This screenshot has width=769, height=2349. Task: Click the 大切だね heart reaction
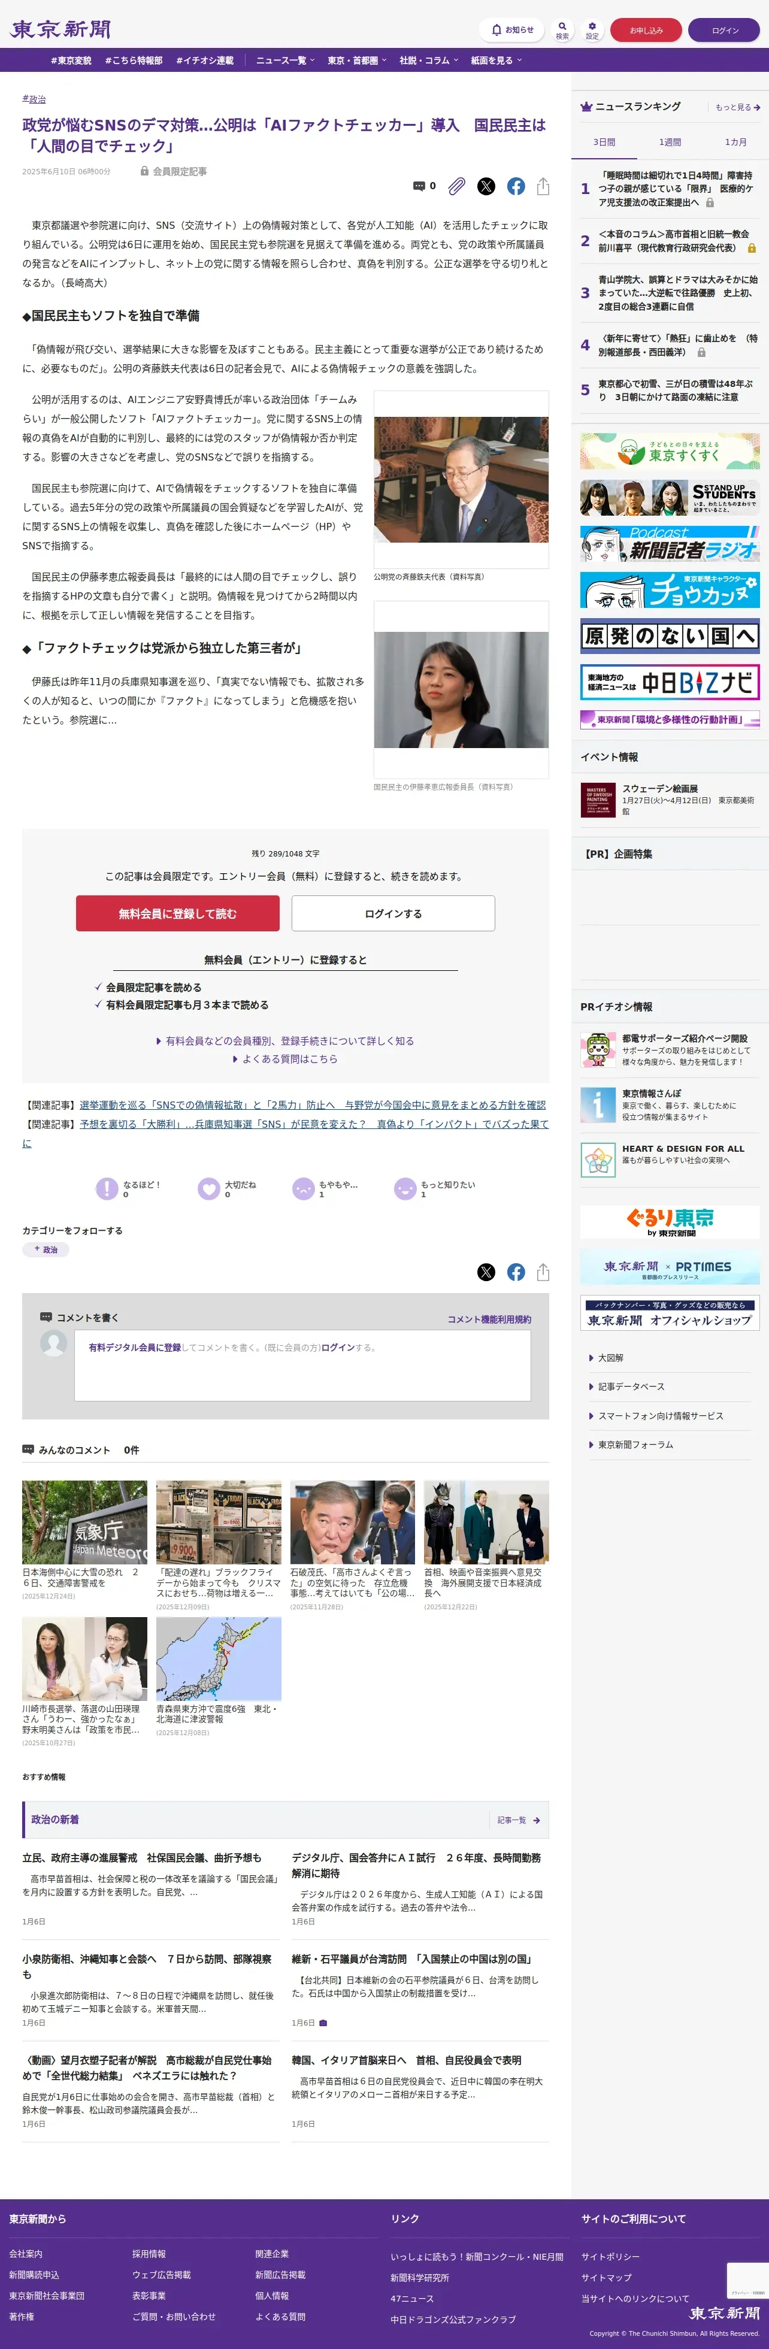[209, 1188]
